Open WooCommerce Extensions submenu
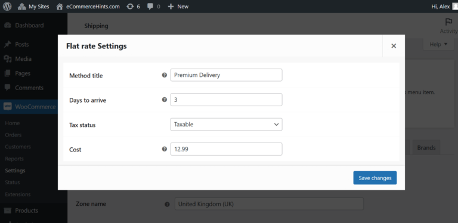Image resolution: width=458 pixels, height=223 pixels. (17, 194)
